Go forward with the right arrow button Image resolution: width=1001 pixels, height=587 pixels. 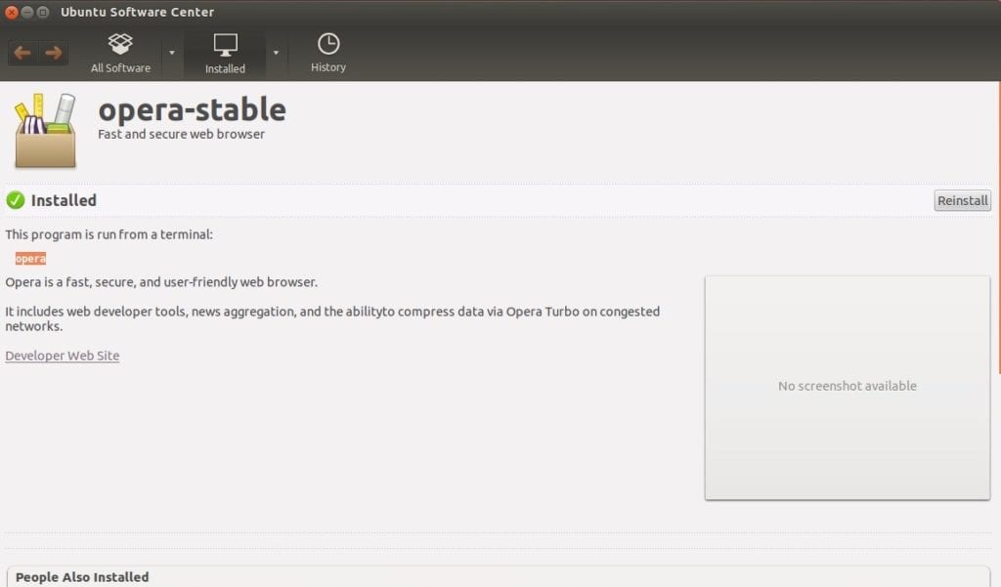click(54, 53)
